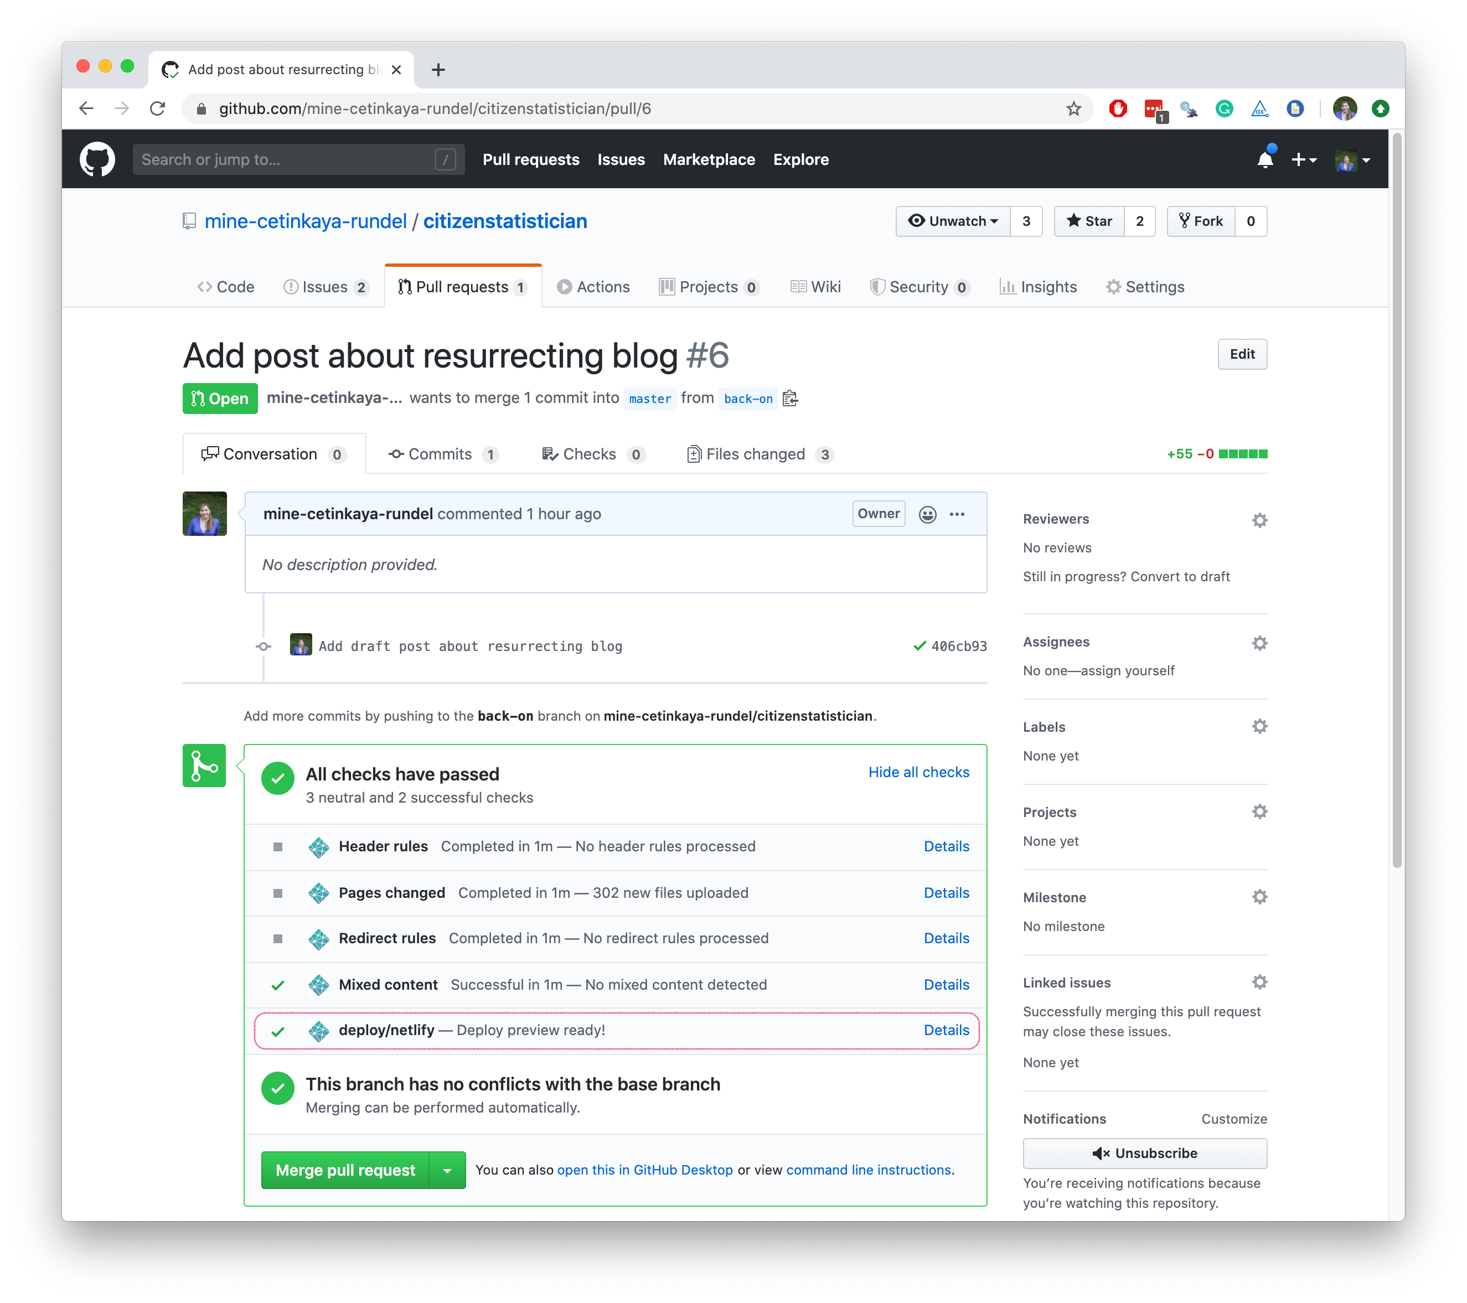Open the notifications bell

click(1265, 159)
